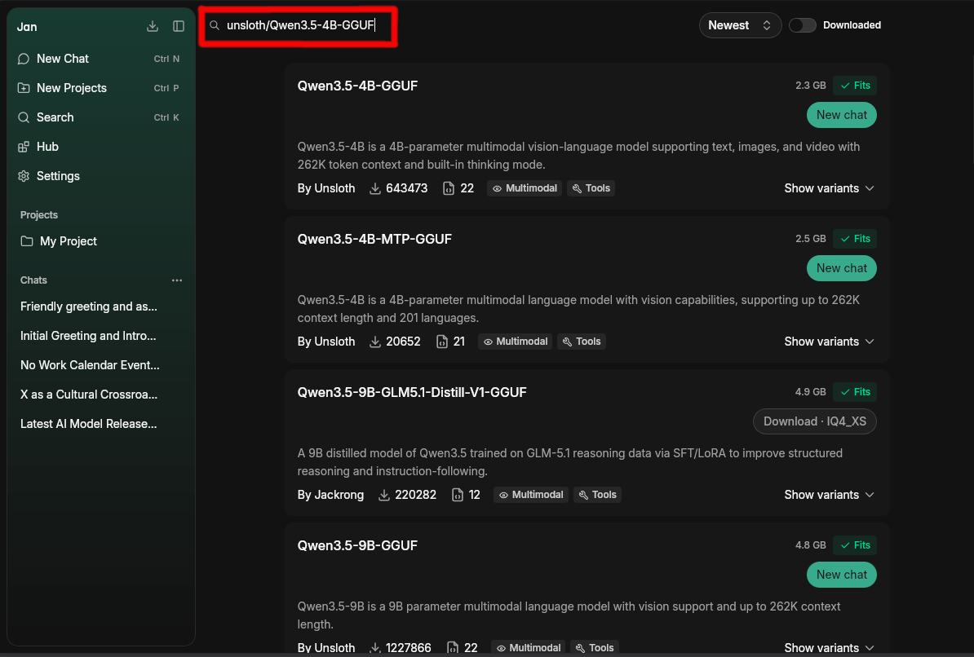Click download icon beside 220282 for Jackrong model
This screenshot has height=657, width=974.
coord(384,495)
